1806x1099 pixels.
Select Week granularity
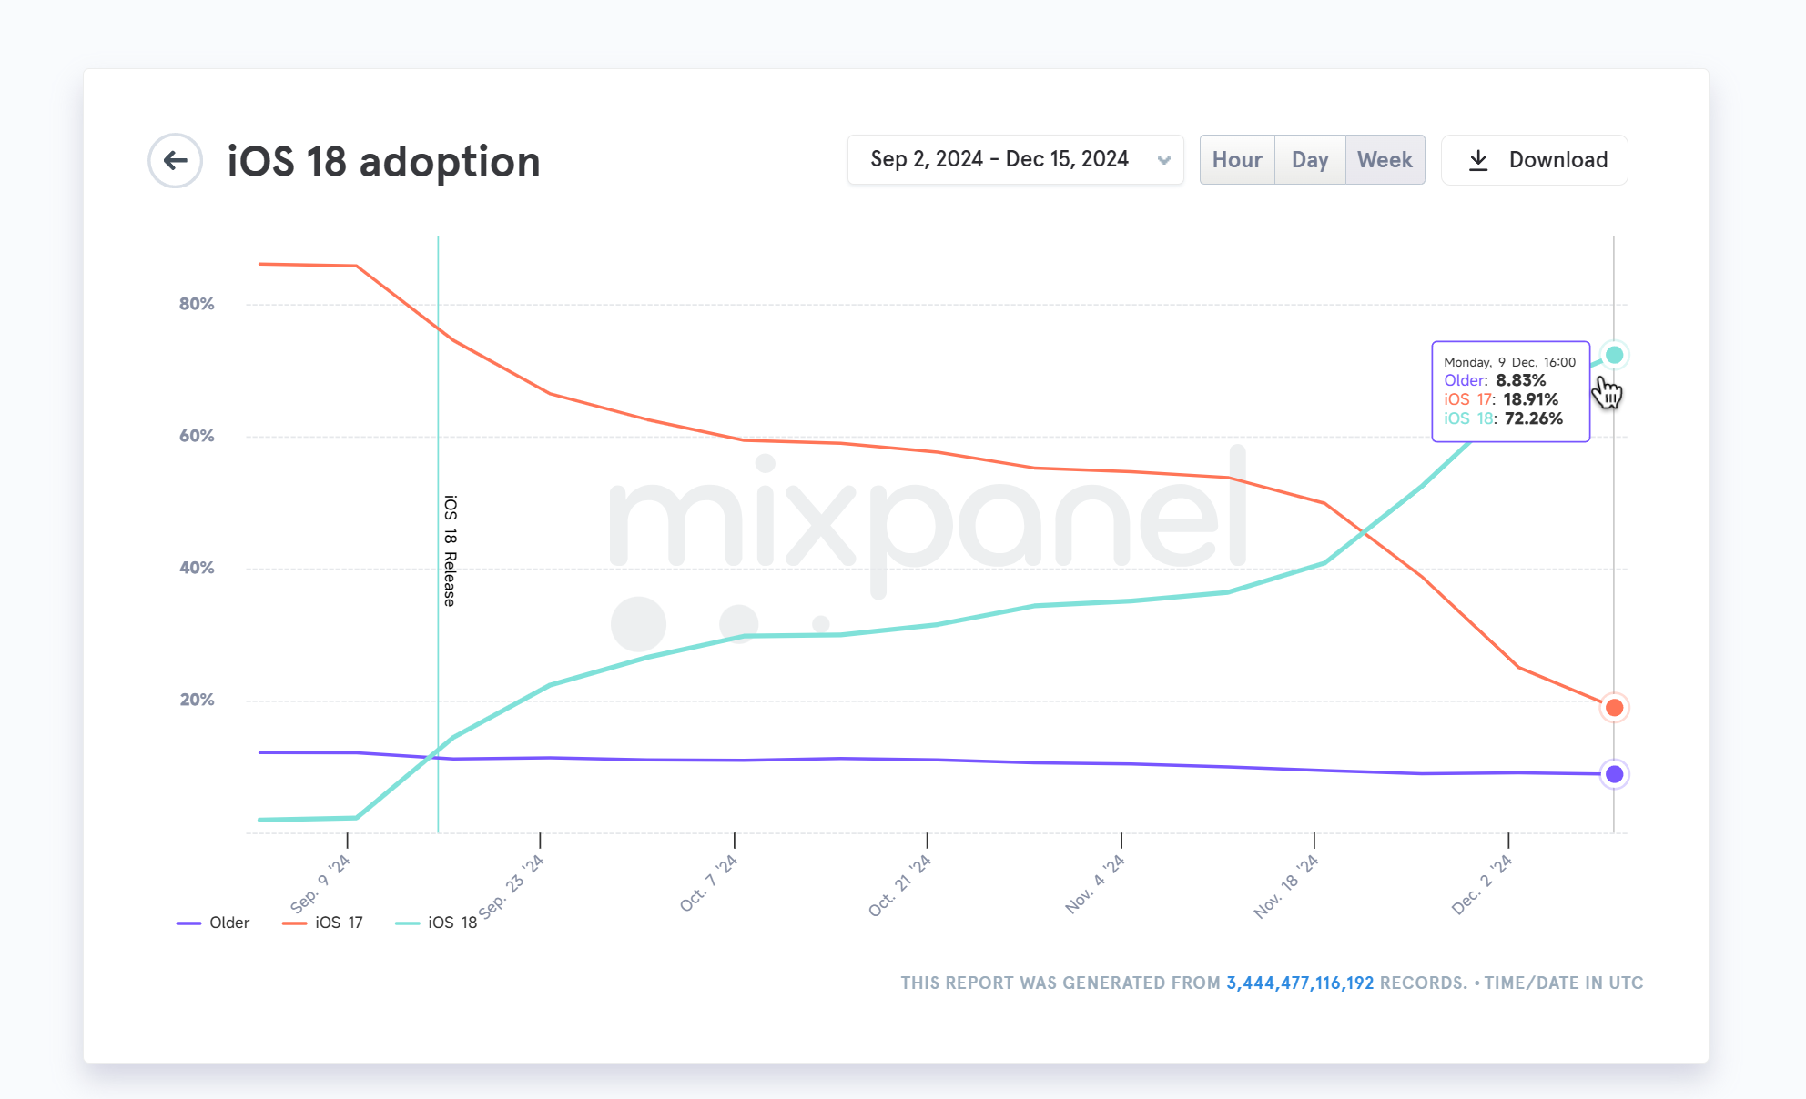(x=1385, y=160)
